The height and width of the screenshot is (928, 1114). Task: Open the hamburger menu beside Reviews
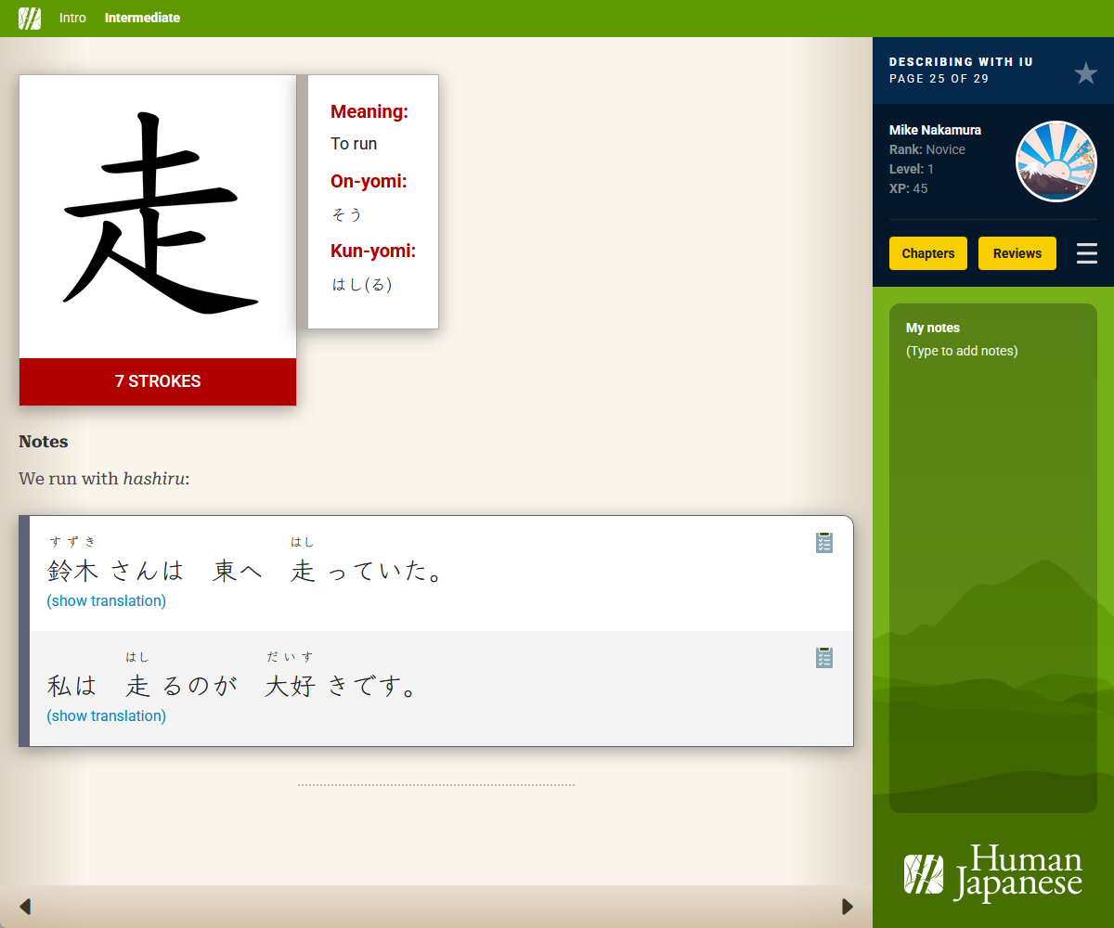1086,252
